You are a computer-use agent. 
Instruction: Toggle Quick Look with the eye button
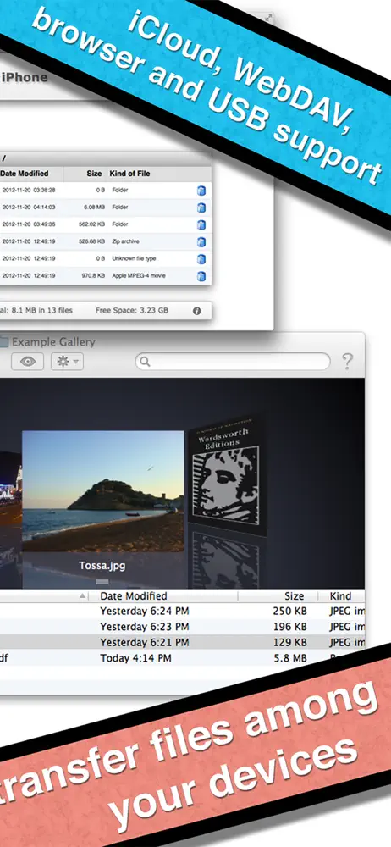(28, 362)
